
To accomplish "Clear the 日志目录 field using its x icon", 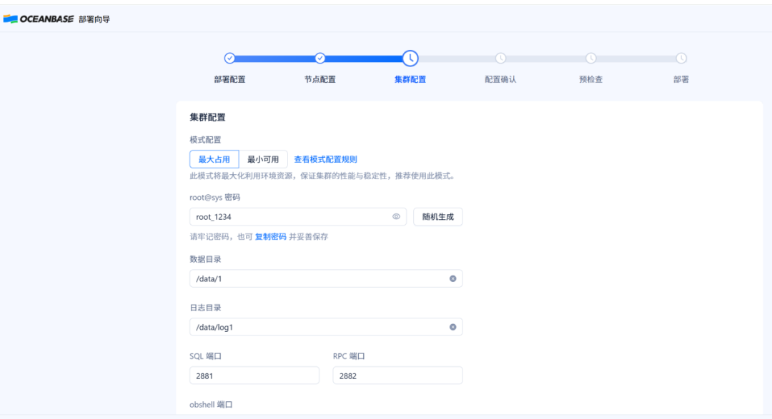I will click(451, 326).
